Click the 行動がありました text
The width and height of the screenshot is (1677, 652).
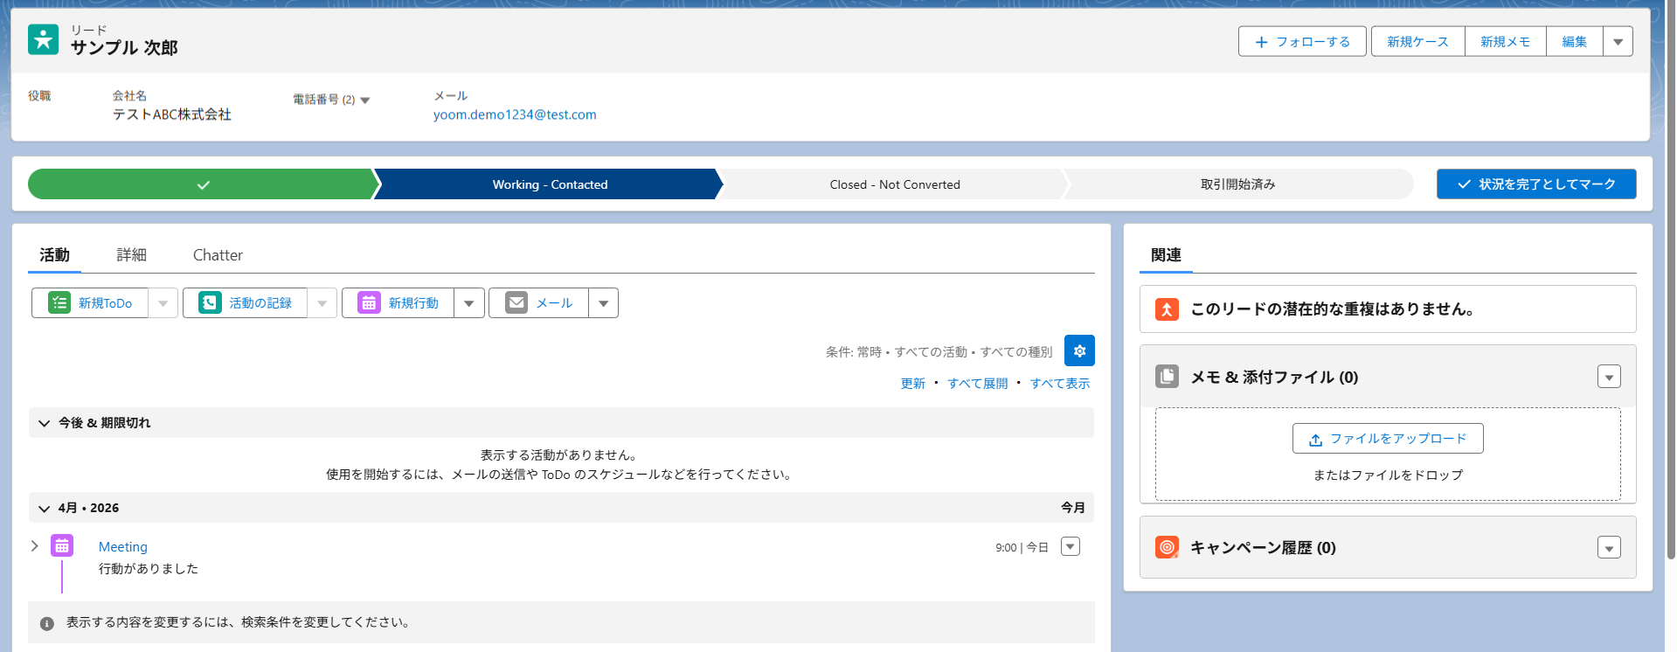tap(149, 569)
